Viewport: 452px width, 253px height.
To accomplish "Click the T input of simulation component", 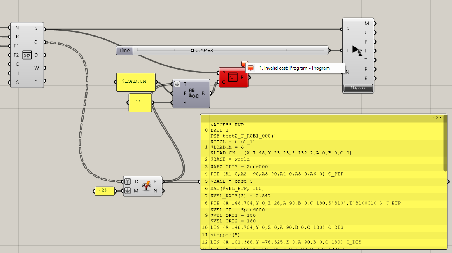I will [348, 51].
